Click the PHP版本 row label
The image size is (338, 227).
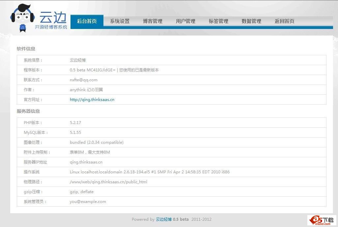click(33, 123)
